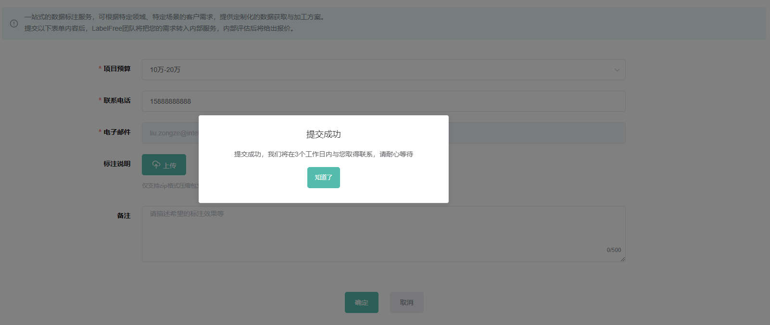Click the dialog message about 3个工作日

323,154
